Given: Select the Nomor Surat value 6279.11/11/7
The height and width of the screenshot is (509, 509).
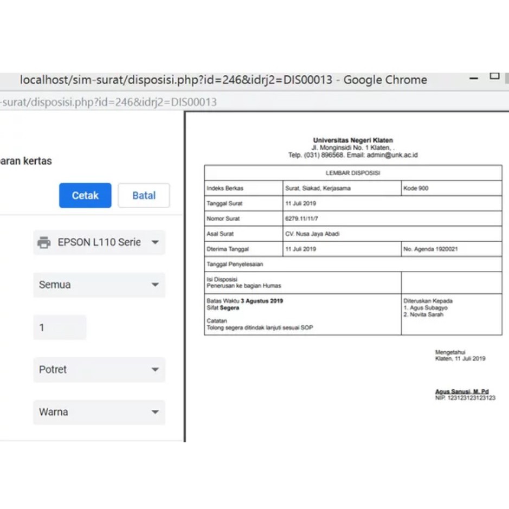Looking at the screenshot, I should [x=301, y=218].
